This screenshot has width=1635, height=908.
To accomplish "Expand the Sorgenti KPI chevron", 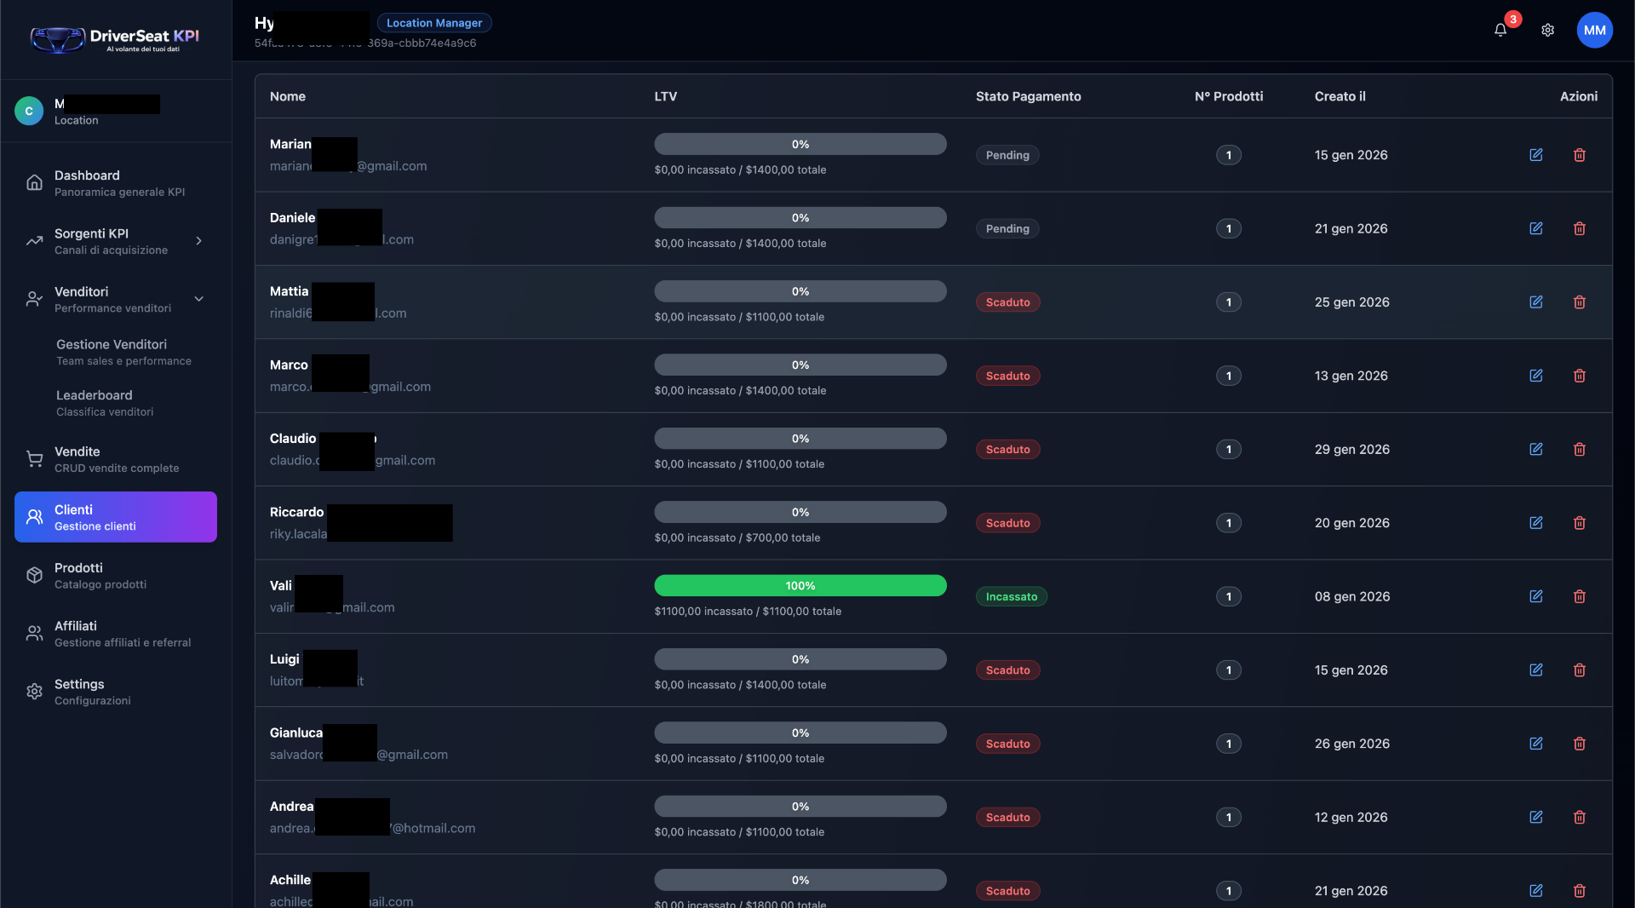I will click(x=198, y=241).
